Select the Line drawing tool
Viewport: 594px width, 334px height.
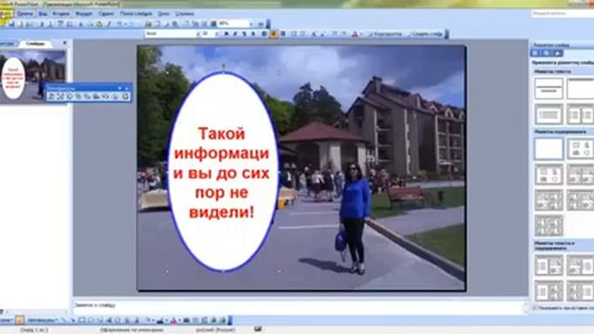64,321
